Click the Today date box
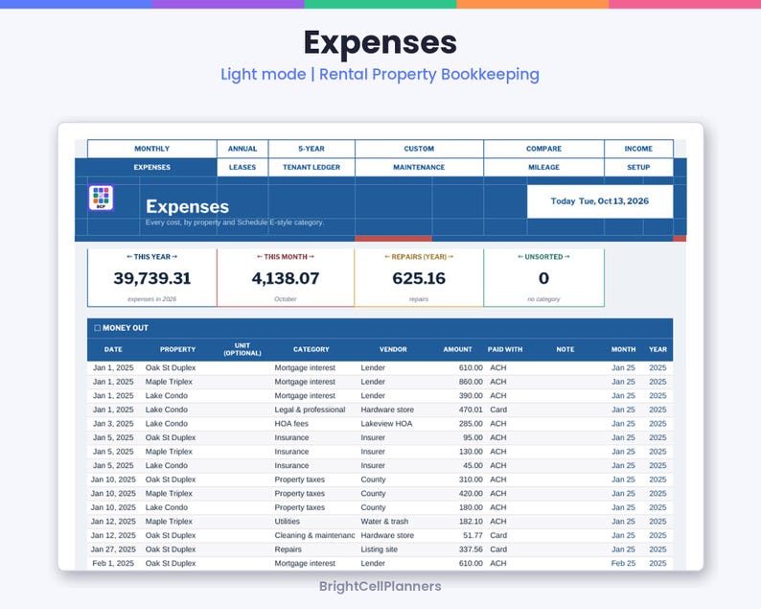Screen dimensions: 761x609 click(600, 201)
